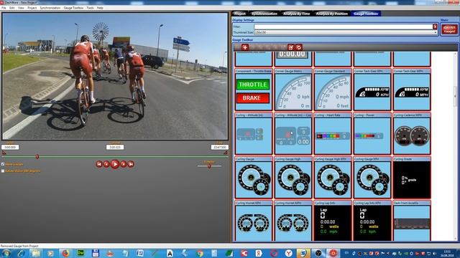This screenshot has width=460, height=258.
Task: Click the edit gauge pencil icon
Action: point(290,47)
